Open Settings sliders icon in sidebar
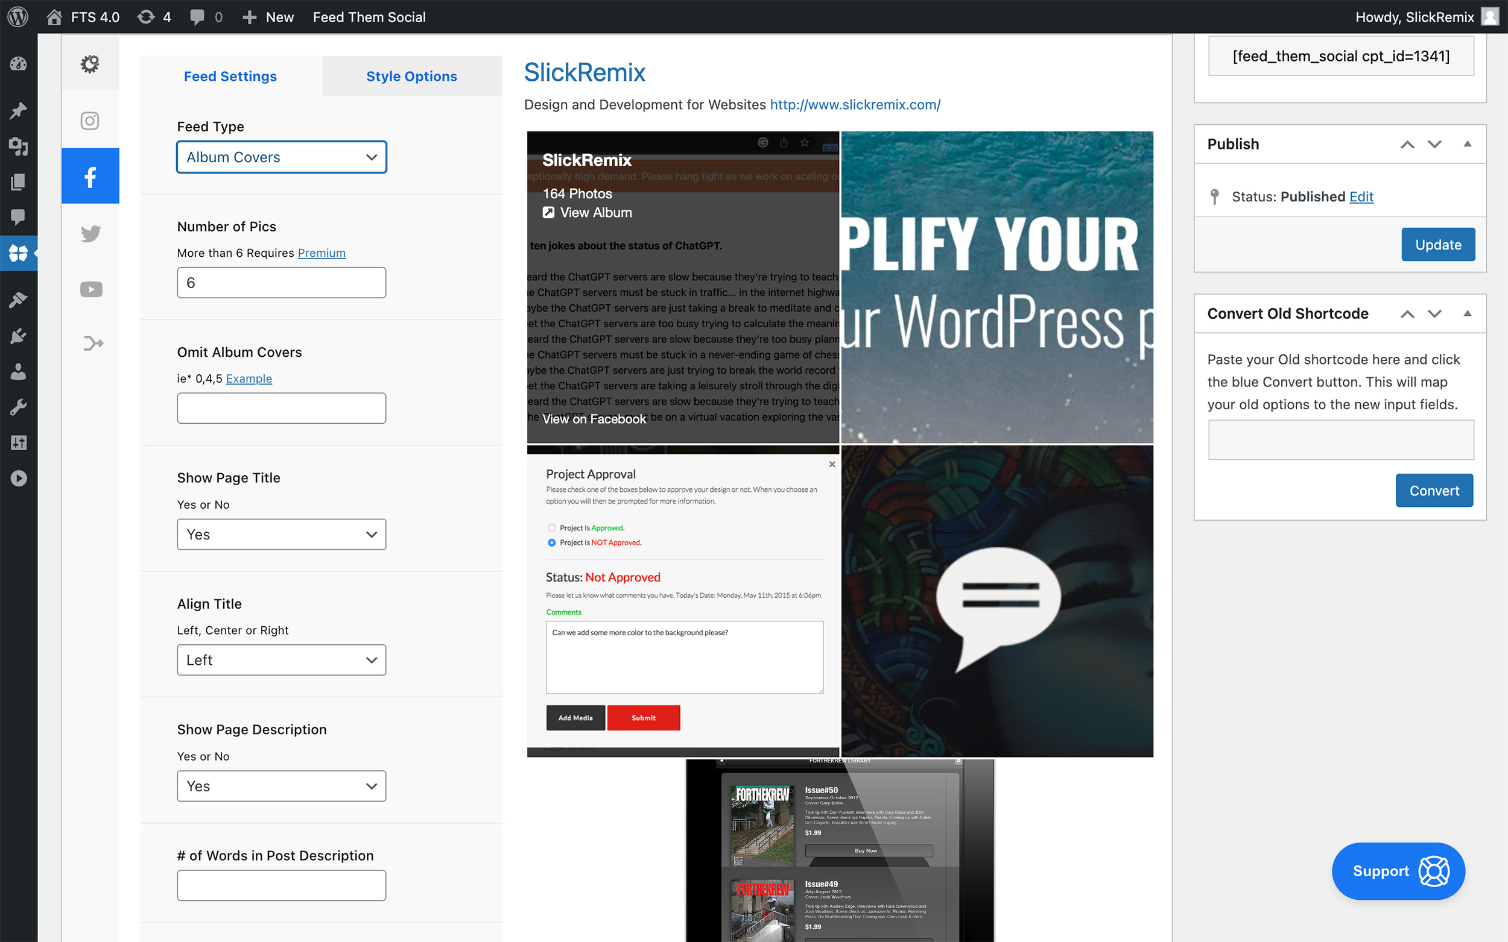 [18, 443]
